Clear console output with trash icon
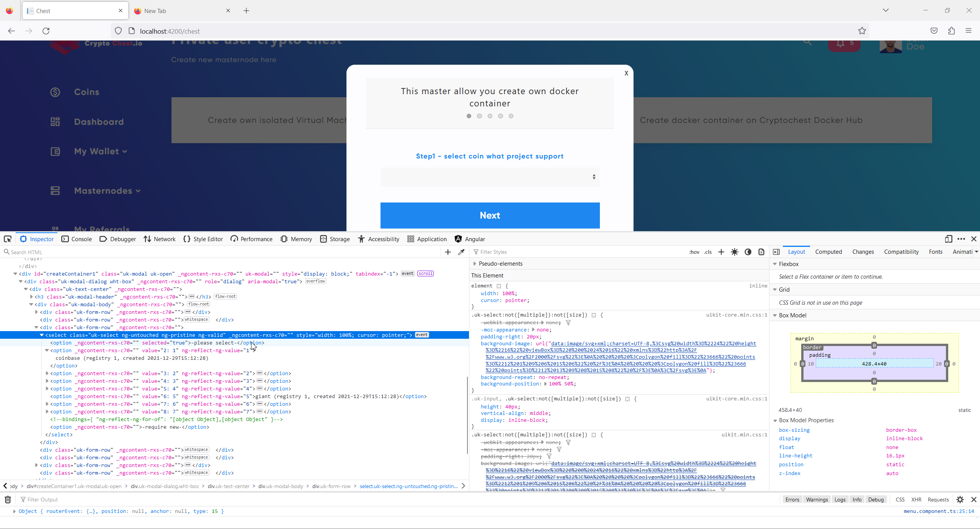The height and width of the screenshot is (529, 980). [8, 500]
